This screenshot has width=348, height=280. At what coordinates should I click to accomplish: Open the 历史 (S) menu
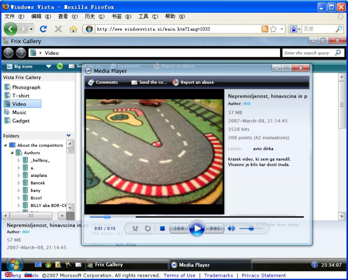[94, 16]
